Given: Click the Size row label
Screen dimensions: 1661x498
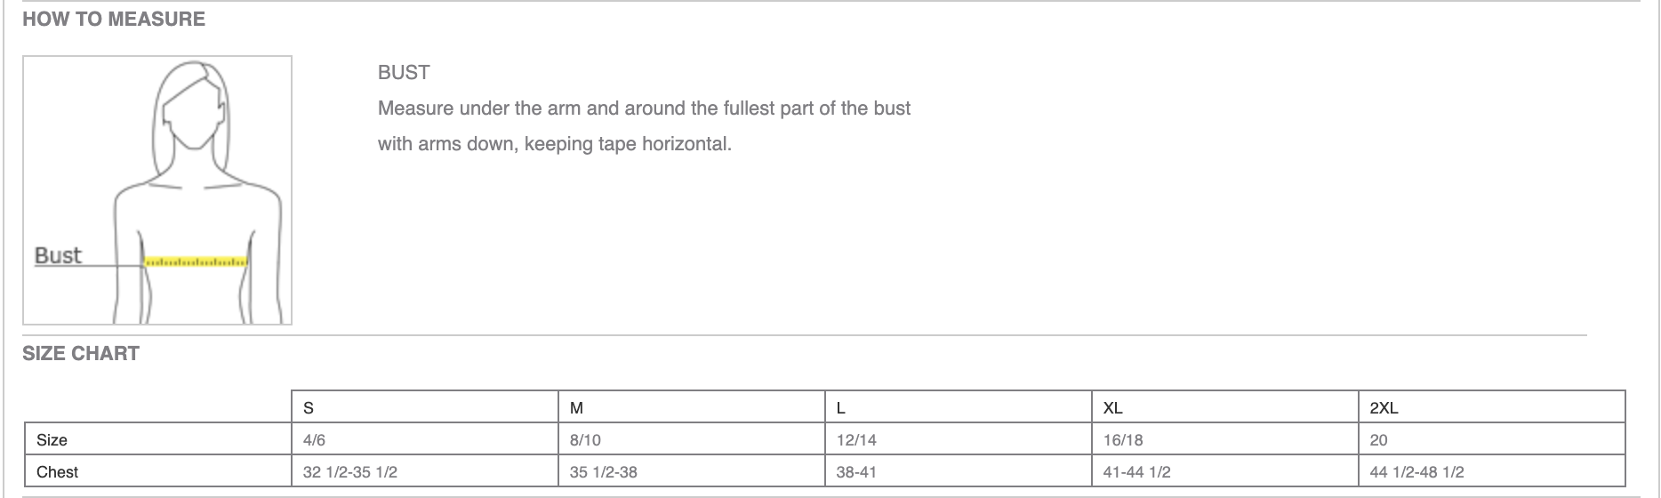Looking at the screenshot, I should click(x=52, y=440).
